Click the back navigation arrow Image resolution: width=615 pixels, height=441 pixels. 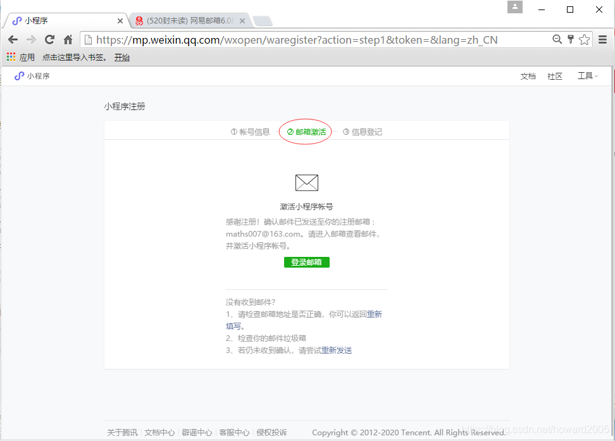point(13,39)
